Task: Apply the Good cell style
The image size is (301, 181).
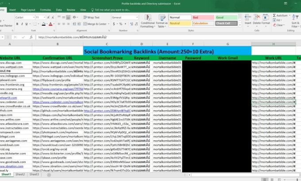Action: pyautogui.click(x=226, y=17)
